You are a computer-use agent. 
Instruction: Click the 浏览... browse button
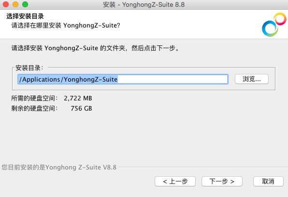[x=252, y=79]
